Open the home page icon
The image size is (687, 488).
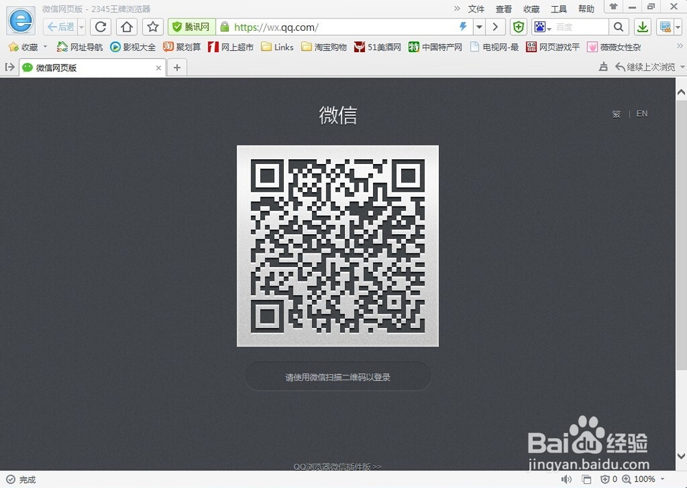(x=126, y=27)
